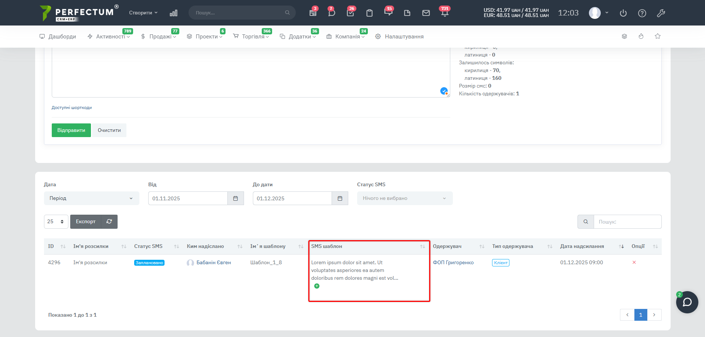
Task: Open the live chat bubble widget
Action: [687, 302]
